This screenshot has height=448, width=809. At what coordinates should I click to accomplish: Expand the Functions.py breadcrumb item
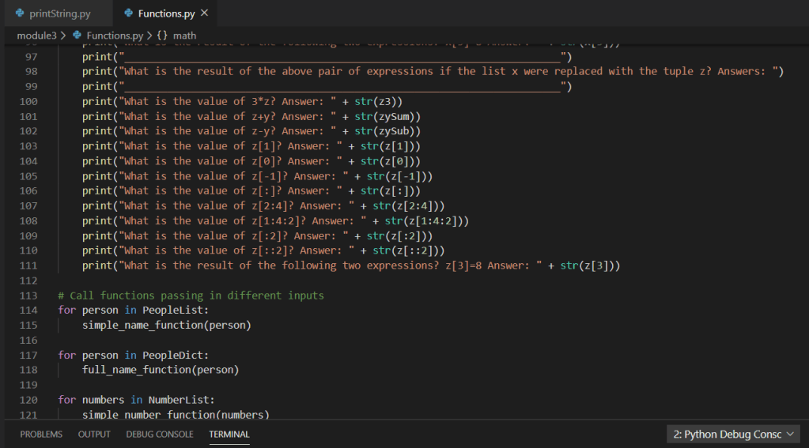(115, 36)
